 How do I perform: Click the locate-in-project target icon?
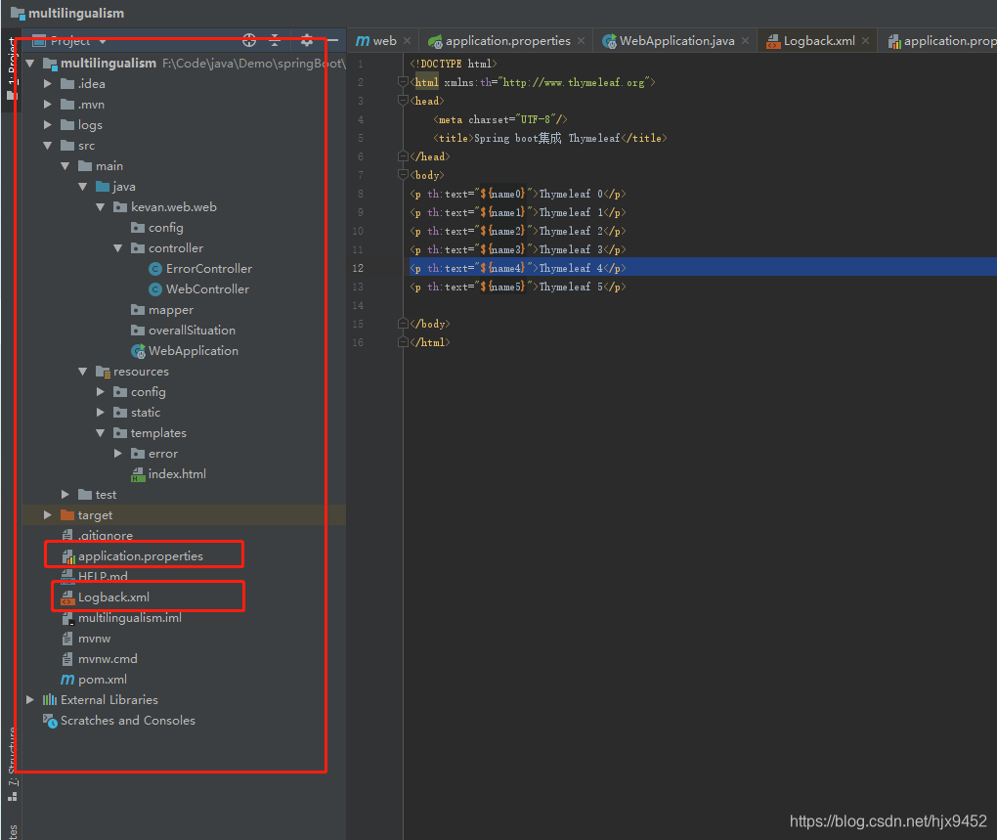point(249,41)
